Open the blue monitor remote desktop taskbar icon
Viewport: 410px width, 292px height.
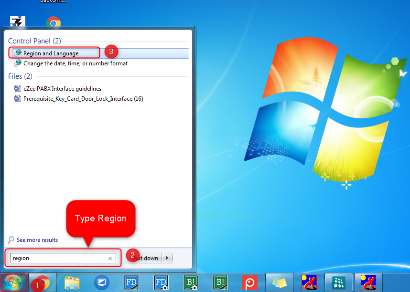point(101,282)
